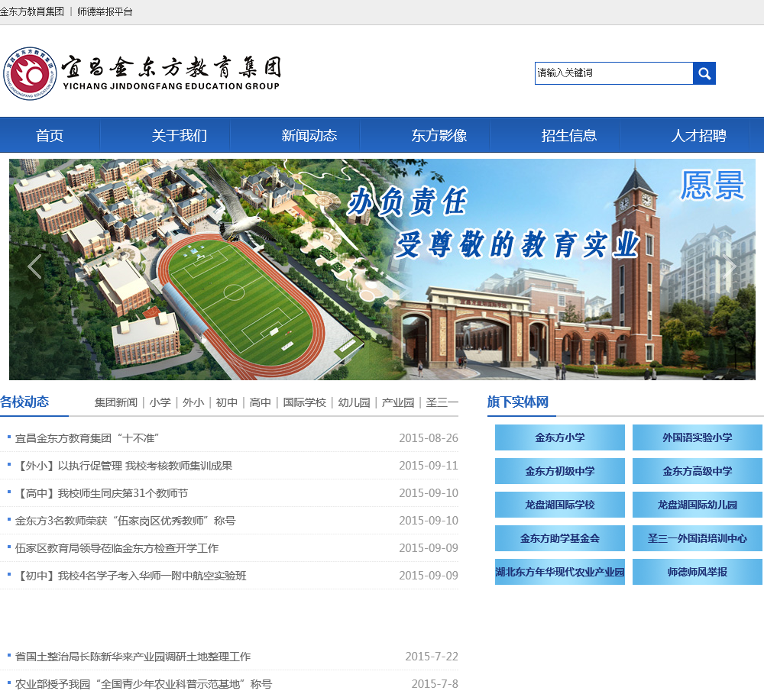This screenshot has width=764, height=694.
Task: Go to previous banner slide arrow
Action: point(34,266)
